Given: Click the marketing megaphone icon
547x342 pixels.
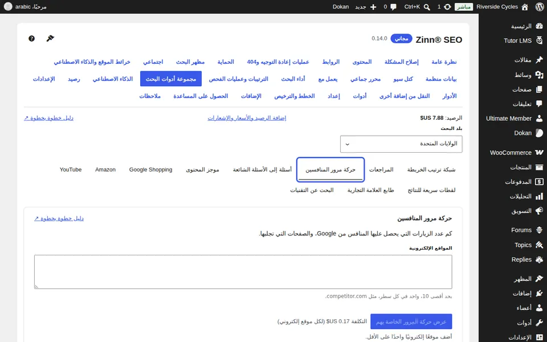Looking at the screenshot, I should (x=539, y=211).
